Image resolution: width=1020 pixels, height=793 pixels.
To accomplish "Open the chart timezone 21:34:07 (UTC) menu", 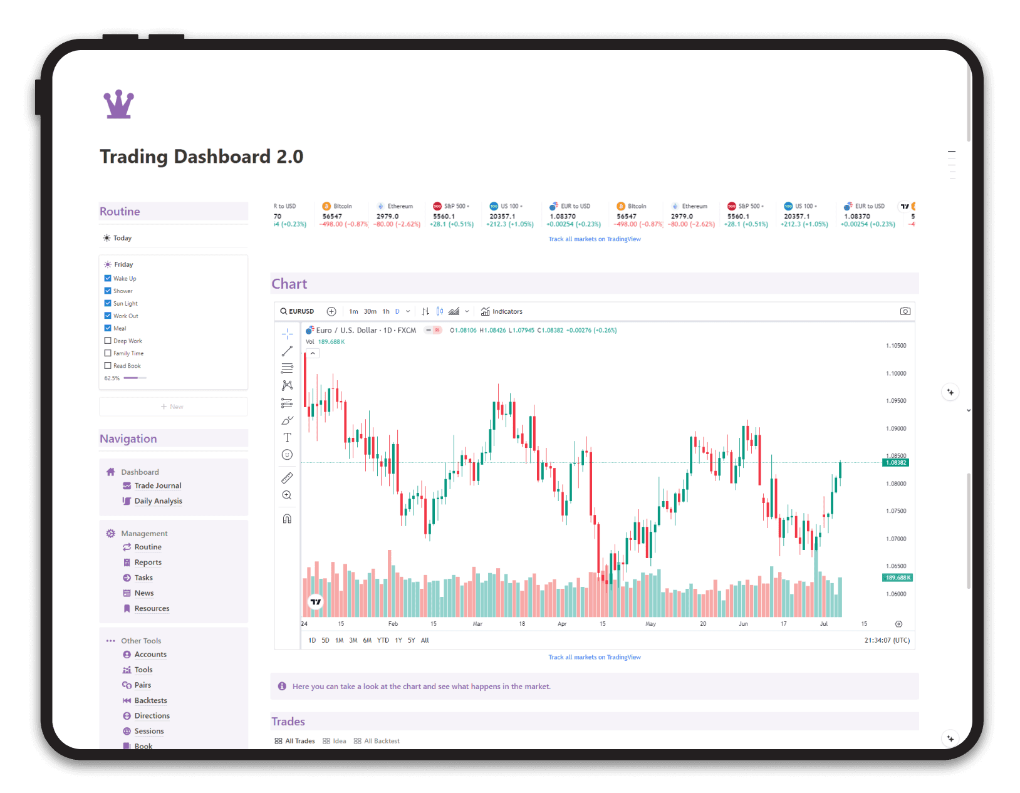I will 887,640.
